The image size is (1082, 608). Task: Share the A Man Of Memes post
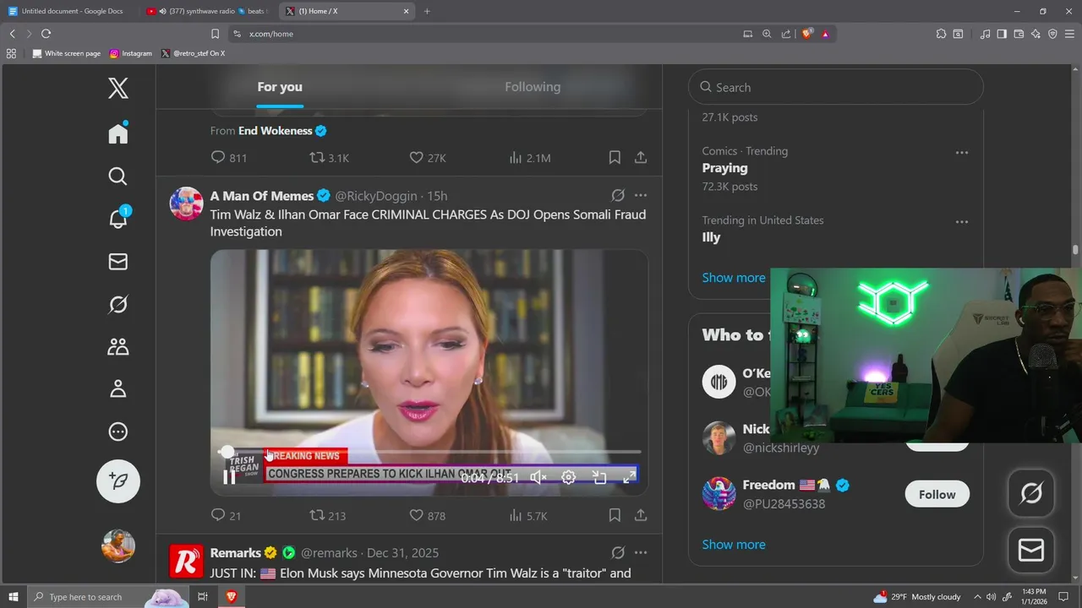click(x=641, y=516)
